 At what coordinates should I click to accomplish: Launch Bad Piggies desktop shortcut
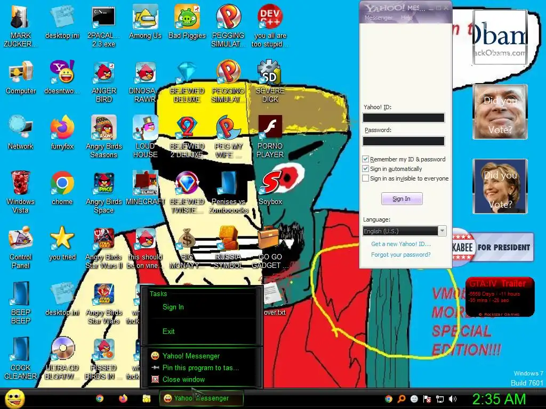pyautogui.click(x=187, y=22)
